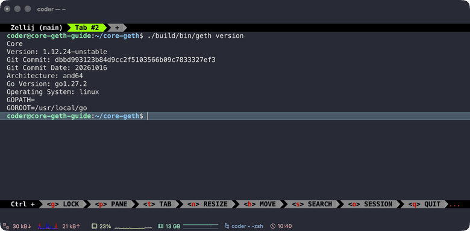Click the <g> LOCK mode segment
This screenshot has width=470, height=231.
pos(63,204)
